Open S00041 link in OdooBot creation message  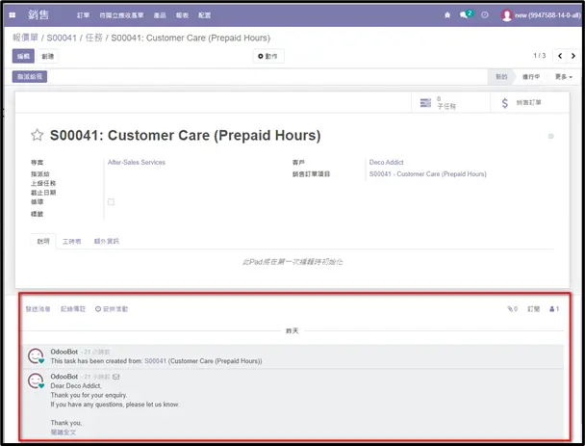tap(155, 361)
